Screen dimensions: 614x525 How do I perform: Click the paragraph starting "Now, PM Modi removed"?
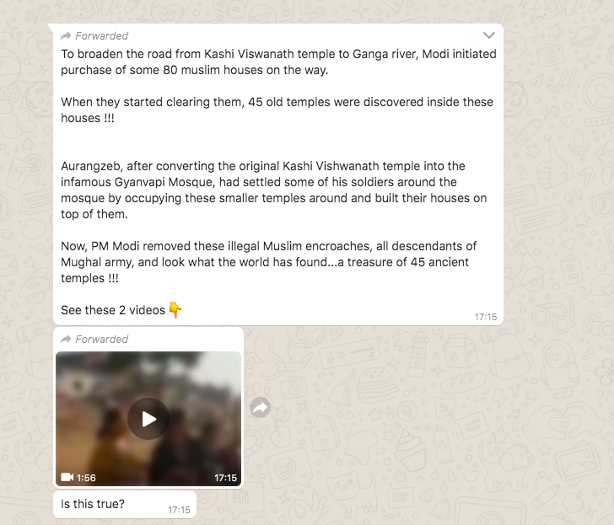pos(268,262)
